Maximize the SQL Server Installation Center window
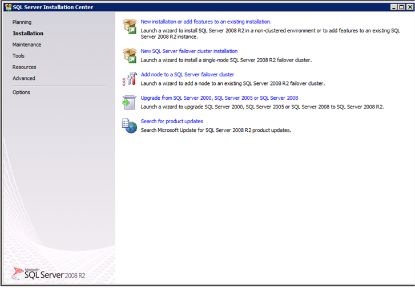This screenshot has height=288, width=415. click(401, 7)
